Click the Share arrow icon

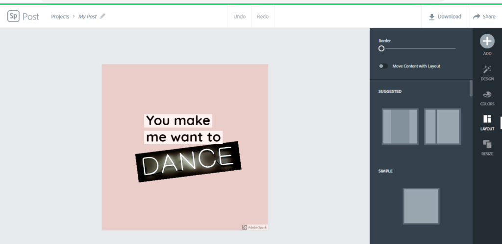coord(477,16)
